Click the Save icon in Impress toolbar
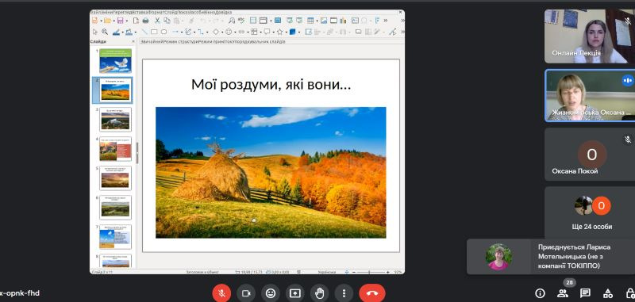The image size is (635, 302). [121, 21]
